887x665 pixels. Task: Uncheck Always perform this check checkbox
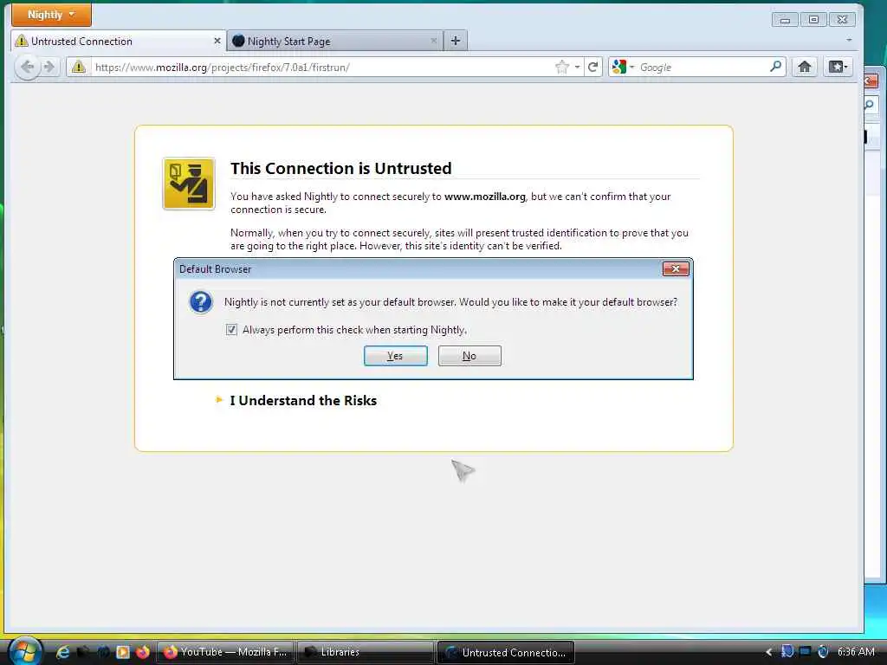231,330
